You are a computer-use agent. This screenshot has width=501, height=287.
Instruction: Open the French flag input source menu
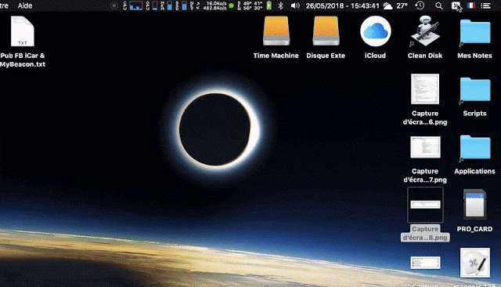(x=471, y=5)
